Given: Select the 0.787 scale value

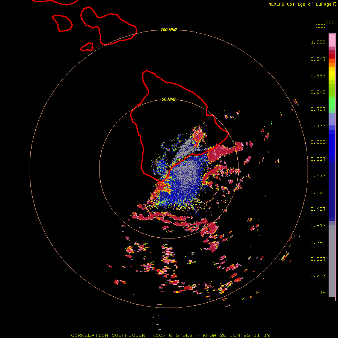Looking at the screenshot, I should pyautogui.click(x=318, y=109).
